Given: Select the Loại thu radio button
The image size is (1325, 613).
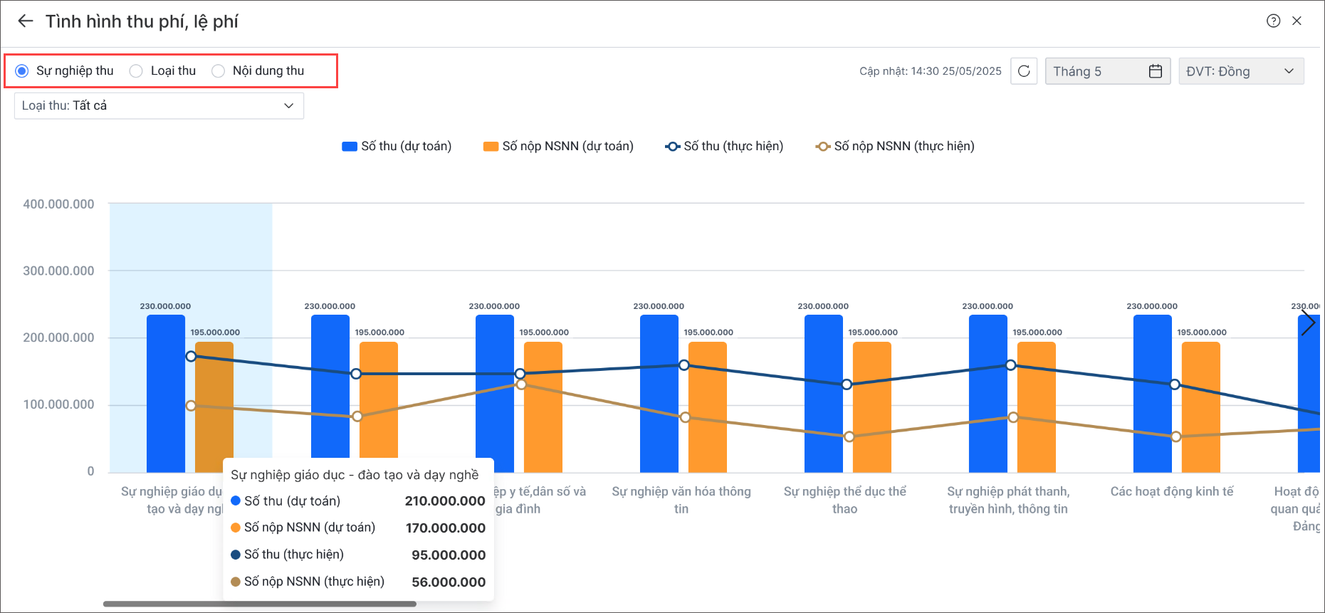Looking at the screenshot, I should 136,71.
